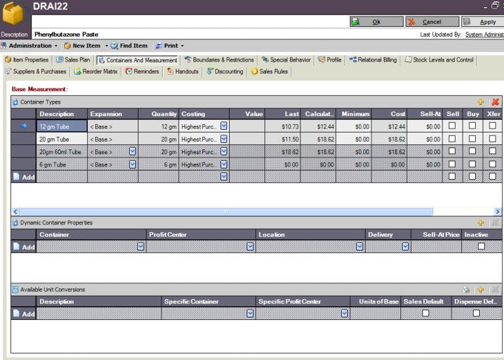Delete selected container type with red X

[495, 102]
